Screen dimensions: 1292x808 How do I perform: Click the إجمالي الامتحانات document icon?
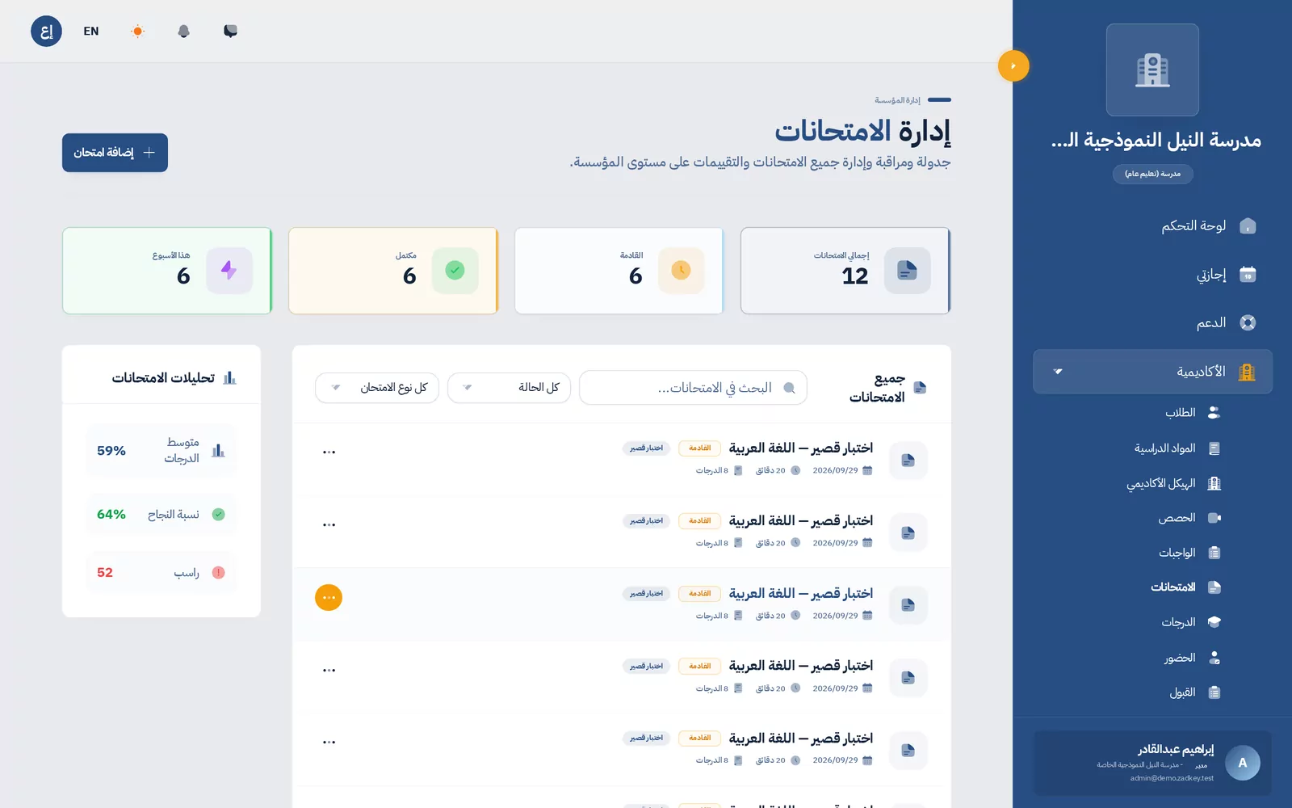tap(907, 271)
